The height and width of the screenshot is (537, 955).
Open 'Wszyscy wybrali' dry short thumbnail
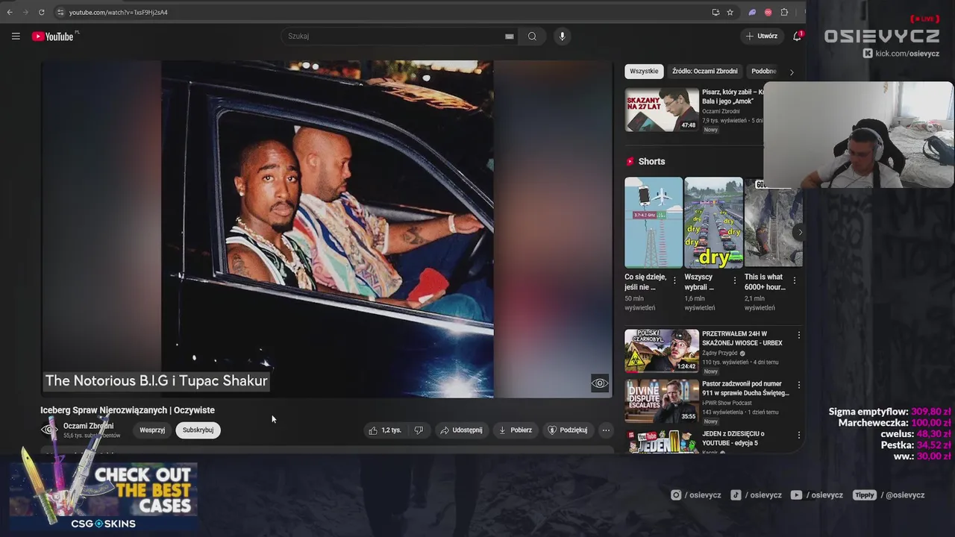pos(713,222)
